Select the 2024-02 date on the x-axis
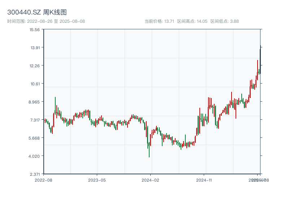The image size is (289, 217). [151, 180]
